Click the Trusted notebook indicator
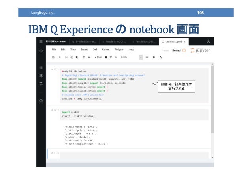 point(165,50)
